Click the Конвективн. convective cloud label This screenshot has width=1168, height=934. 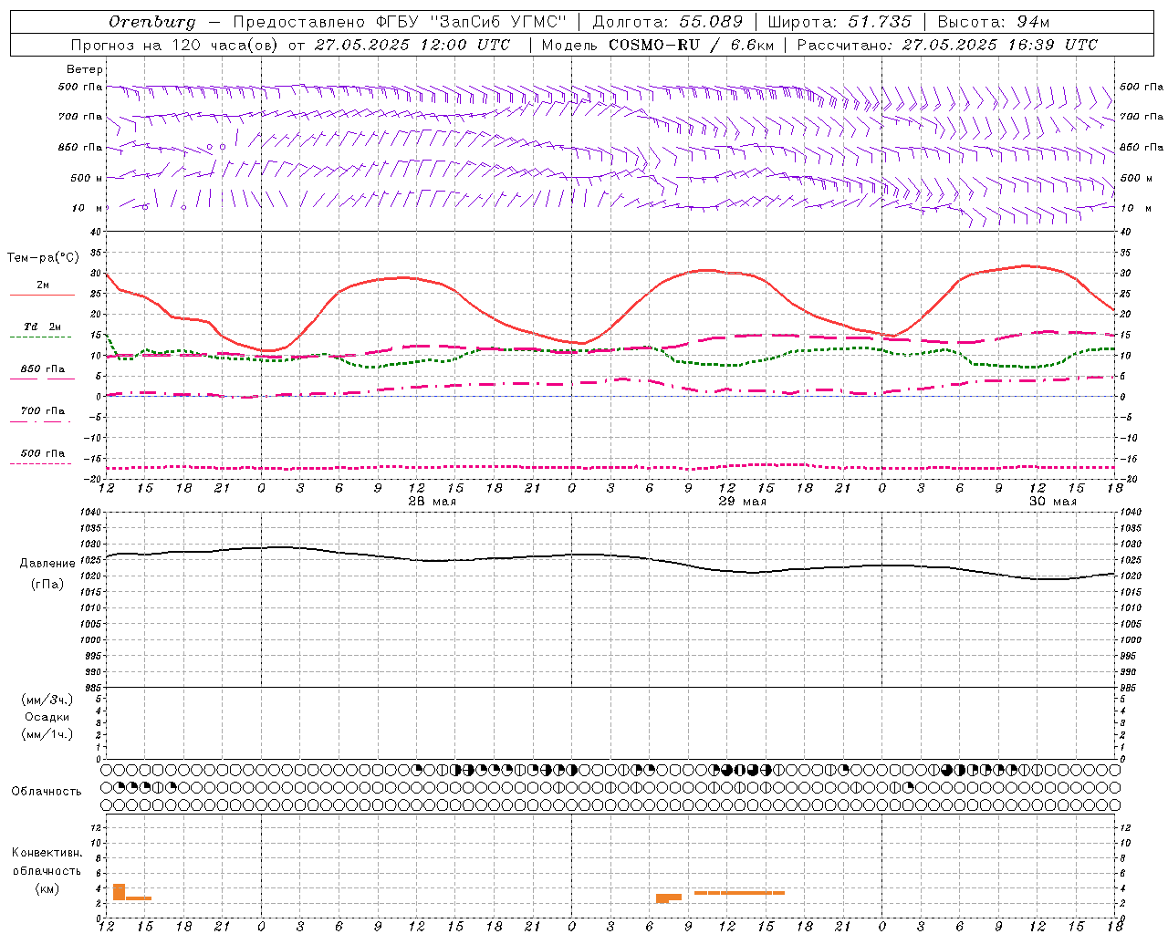[47, 853]
